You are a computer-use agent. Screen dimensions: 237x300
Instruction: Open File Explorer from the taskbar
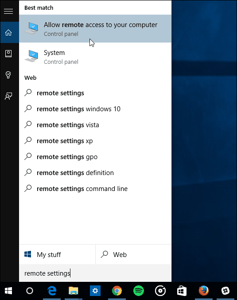[x=74, y=291]
